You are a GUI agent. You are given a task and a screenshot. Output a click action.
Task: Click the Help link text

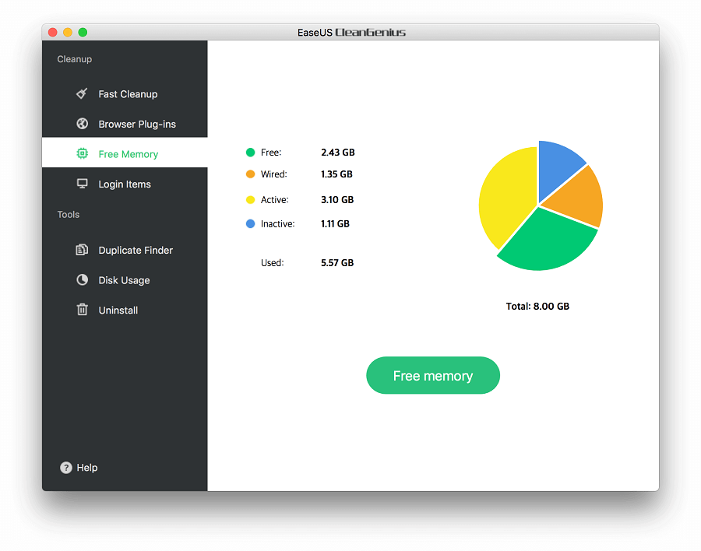87,468
